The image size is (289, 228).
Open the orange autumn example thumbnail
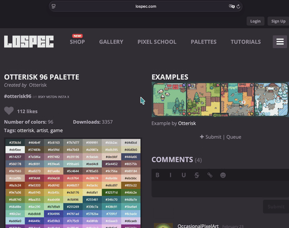click(x=237, y=99)
